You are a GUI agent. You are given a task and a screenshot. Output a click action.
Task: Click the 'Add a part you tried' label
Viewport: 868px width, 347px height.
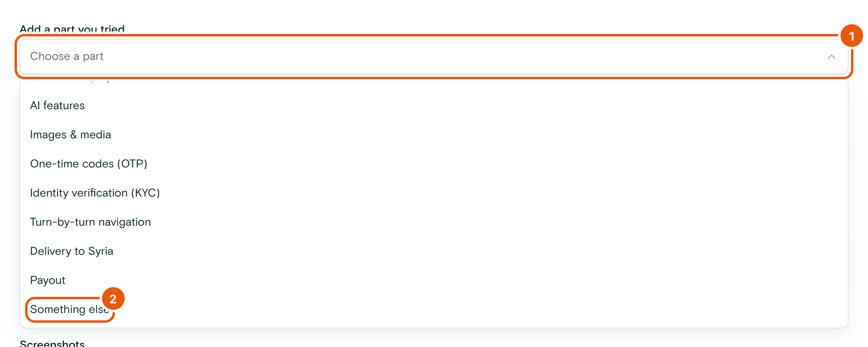(72, 30)
